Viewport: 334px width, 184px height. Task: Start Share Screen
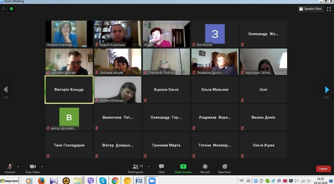183,168
